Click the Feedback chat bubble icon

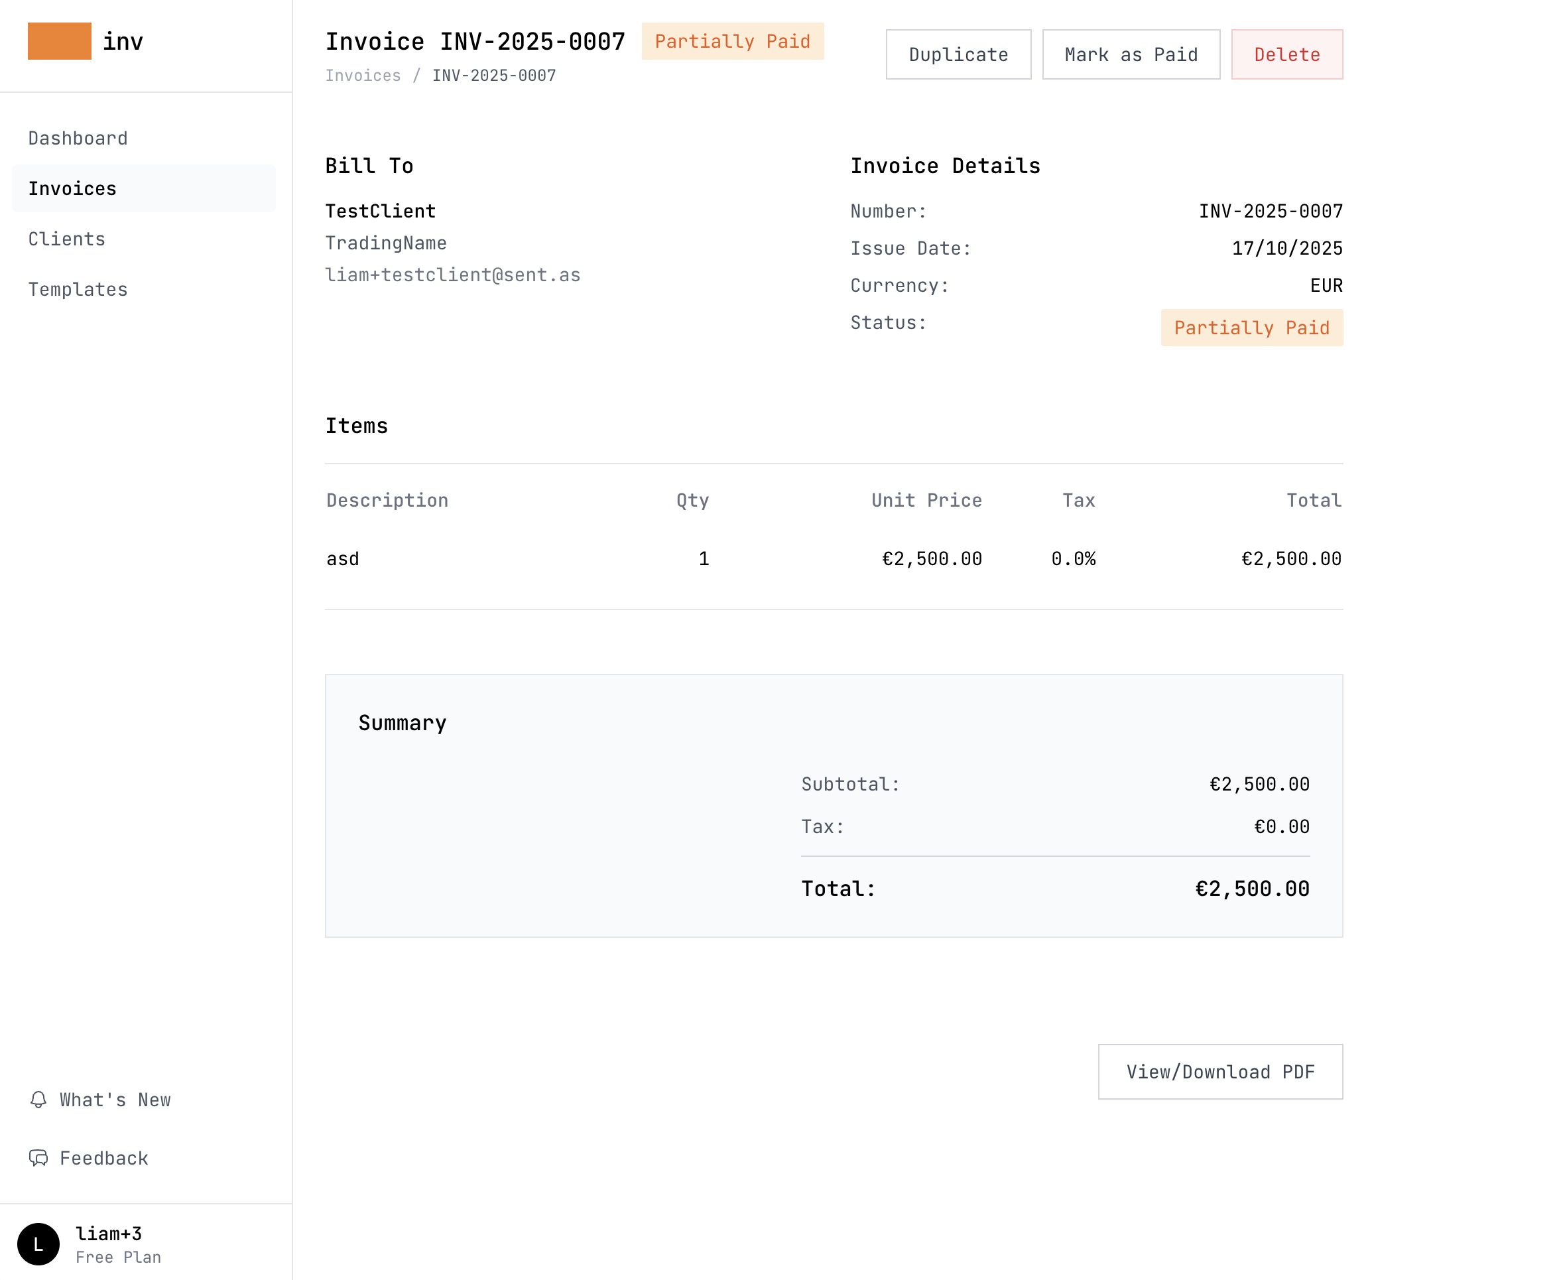tap(38, 1157)
